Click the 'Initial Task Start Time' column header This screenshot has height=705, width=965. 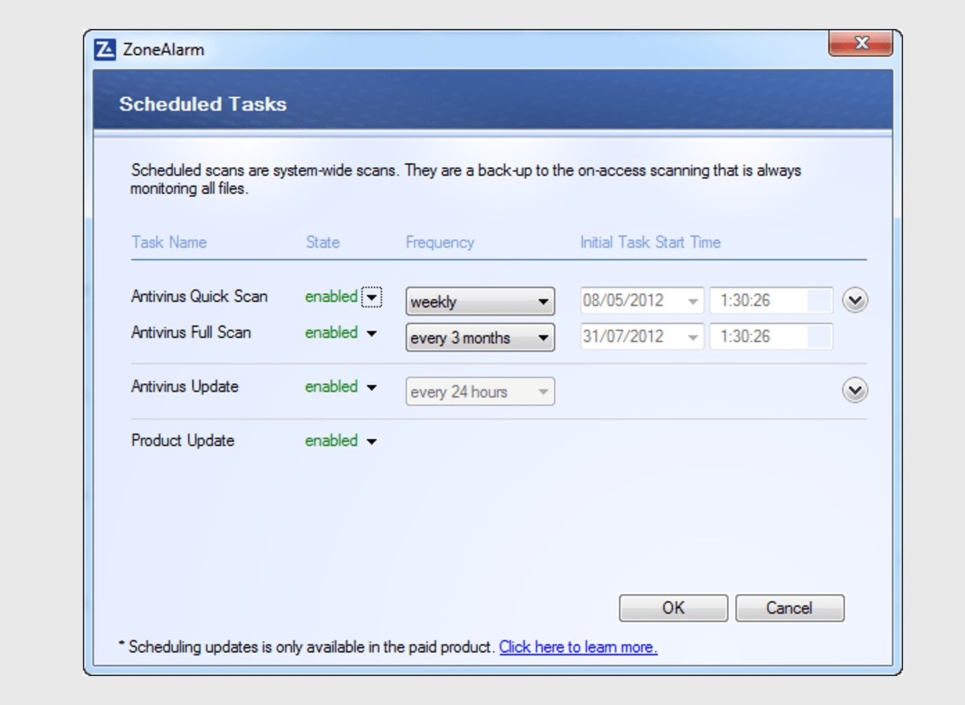(x=651, y=243)
